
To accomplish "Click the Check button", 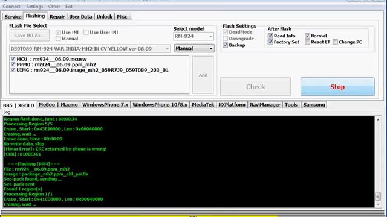I will tap(255, 87).
